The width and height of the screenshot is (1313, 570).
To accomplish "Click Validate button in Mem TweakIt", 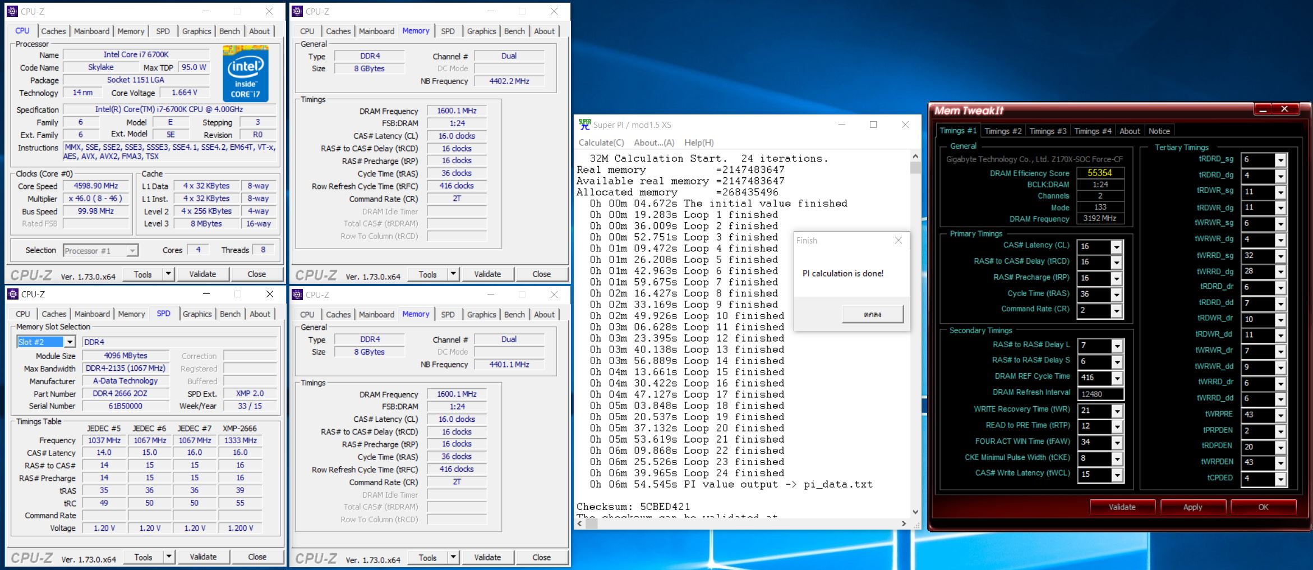I will [x=1122, y=507].
